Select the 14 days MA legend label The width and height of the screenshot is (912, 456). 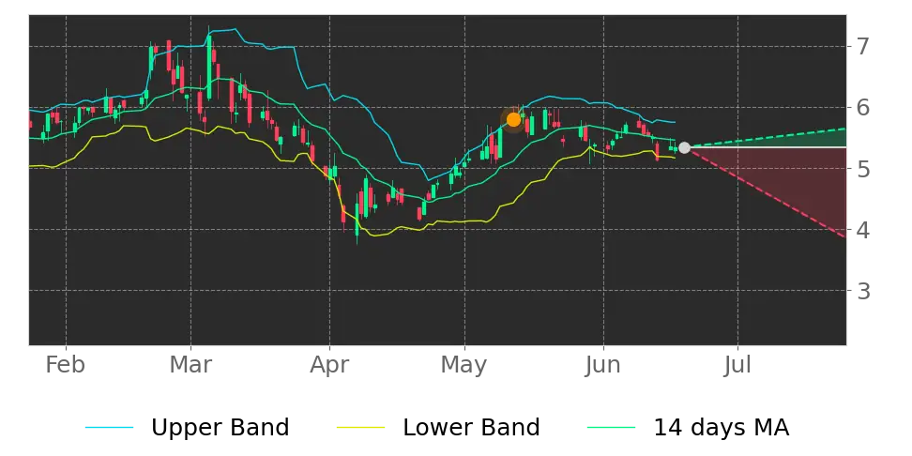coord(722,428)
